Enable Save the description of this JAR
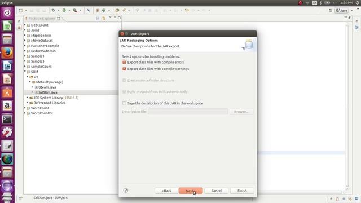361x203 pixels. coord(124,103)
